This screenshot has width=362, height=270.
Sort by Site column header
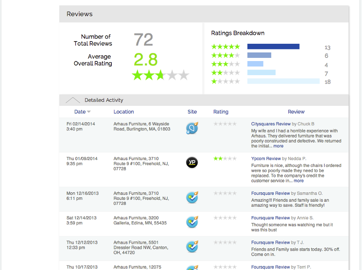pos(192,112)
